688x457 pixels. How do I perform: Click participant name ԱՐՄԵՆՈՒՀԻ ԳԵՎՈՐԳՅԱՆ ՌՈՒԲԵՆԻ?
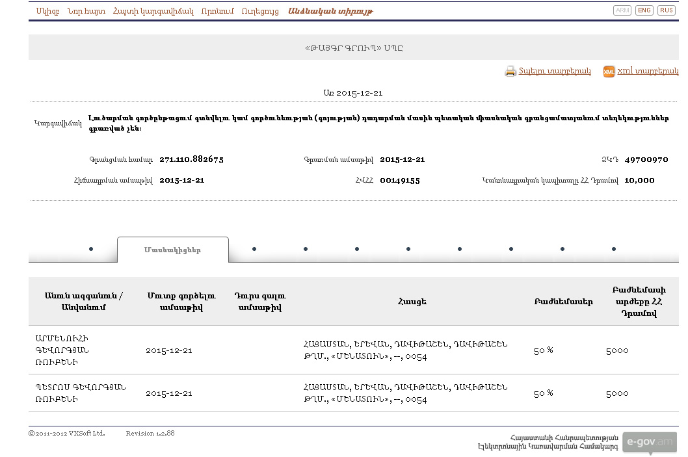[x=62, y=350]
